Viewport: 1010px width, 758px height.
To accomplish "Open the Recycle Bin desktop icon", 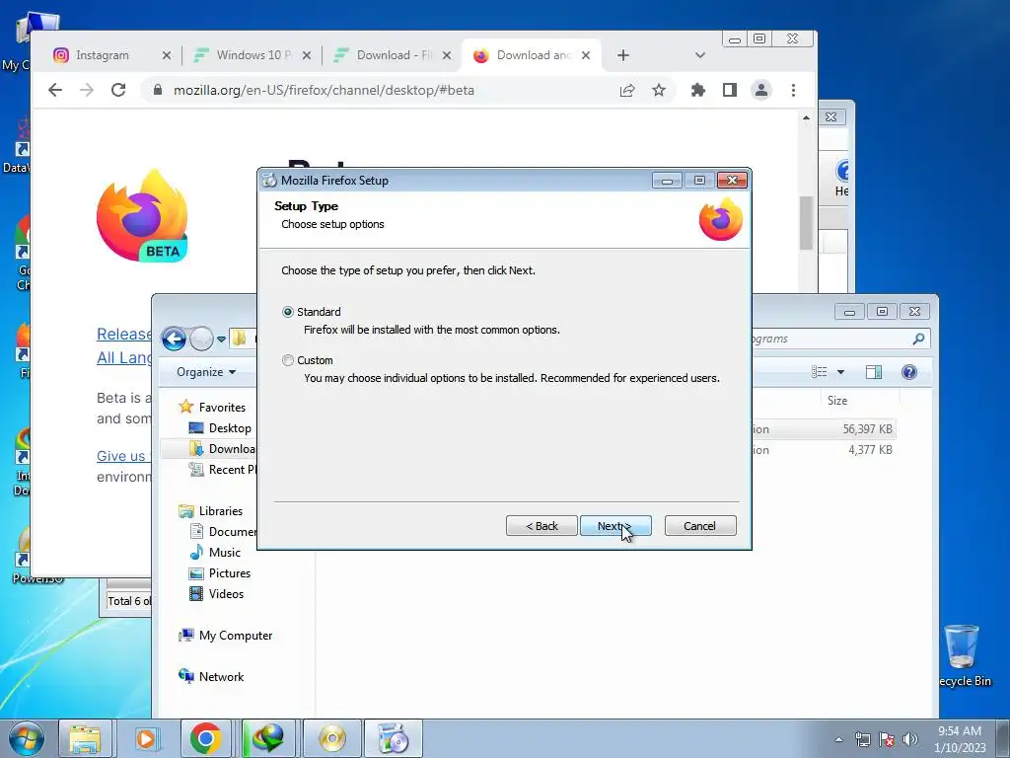I will click(963, 656).
